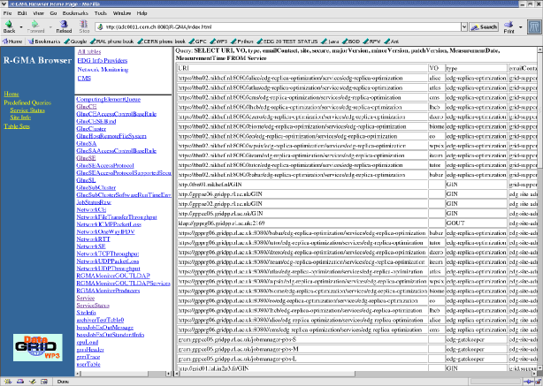Viewport: 543px width, 386px height.
Task: Open the Tools menu
Action: (x=101, y=13)
